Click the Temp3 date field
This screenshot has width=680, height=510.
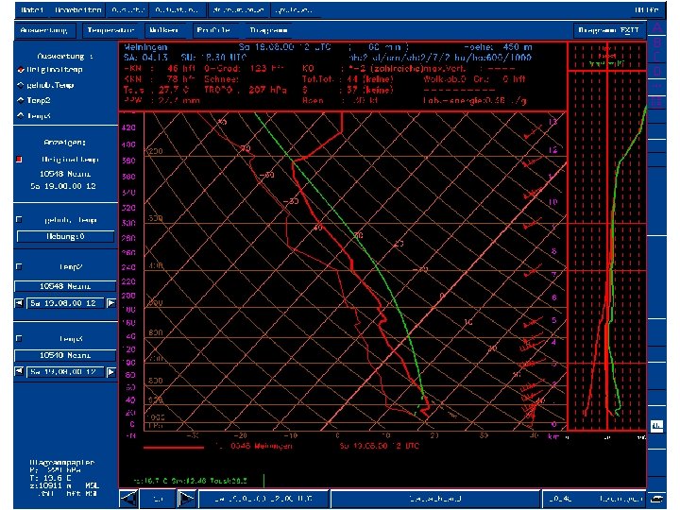(x=65, y=372)
